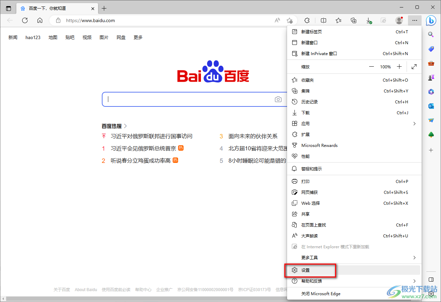Image resolution: width=441 pixels, height=302 pixels.
Task: Close the 百度一下 tab
Action: [x=93, y=9]
